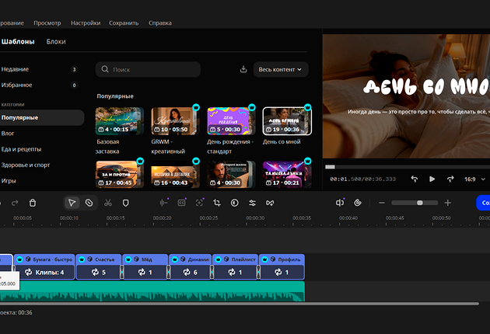The height and width of the screenshot is (334, 490).
Task: Click the transition wizard icon
Action: (x=270, y=203)
